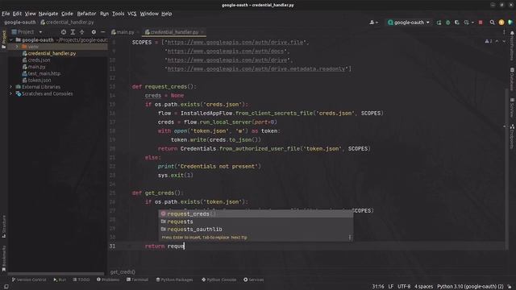Choose requests_oauthlib completion suggestion
Screen dimensions: 516x290
point(256,229)
